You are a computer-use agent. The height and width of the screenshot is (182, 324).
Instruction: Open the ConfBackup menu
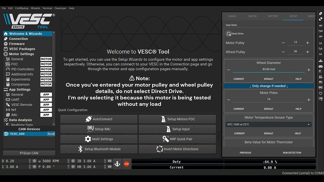[22, 8]
